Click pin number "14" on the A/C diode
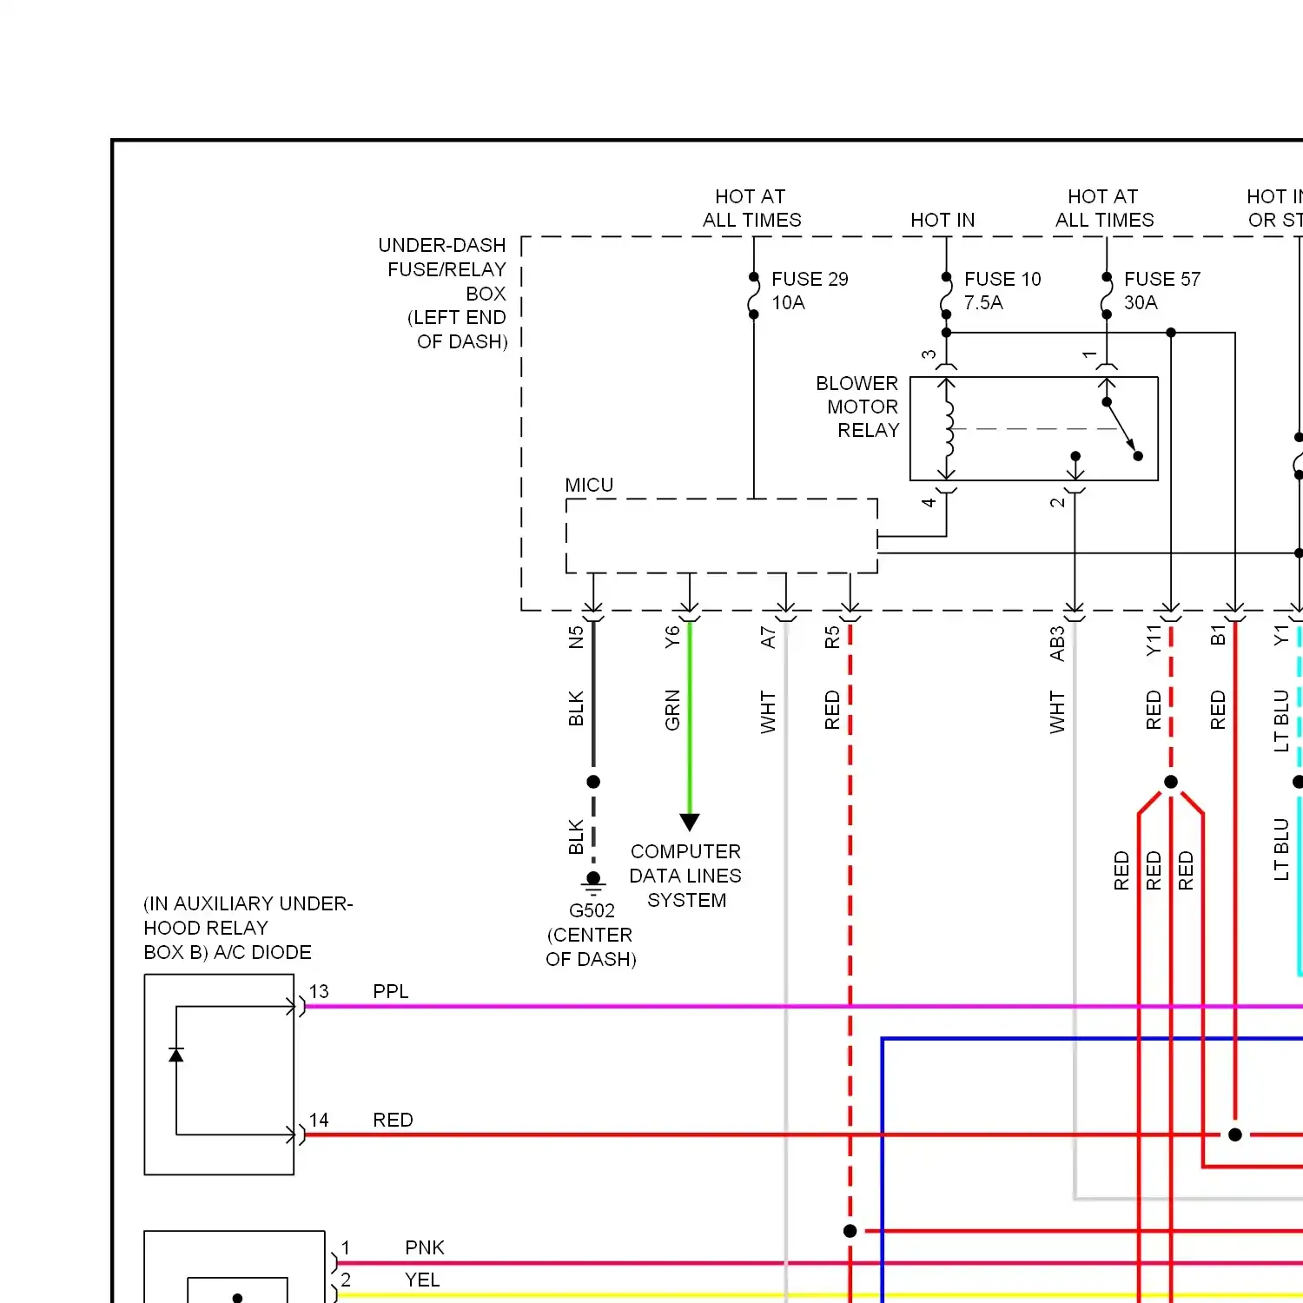Viewport: 1303px width, 1303px height. pos(319,1120)
